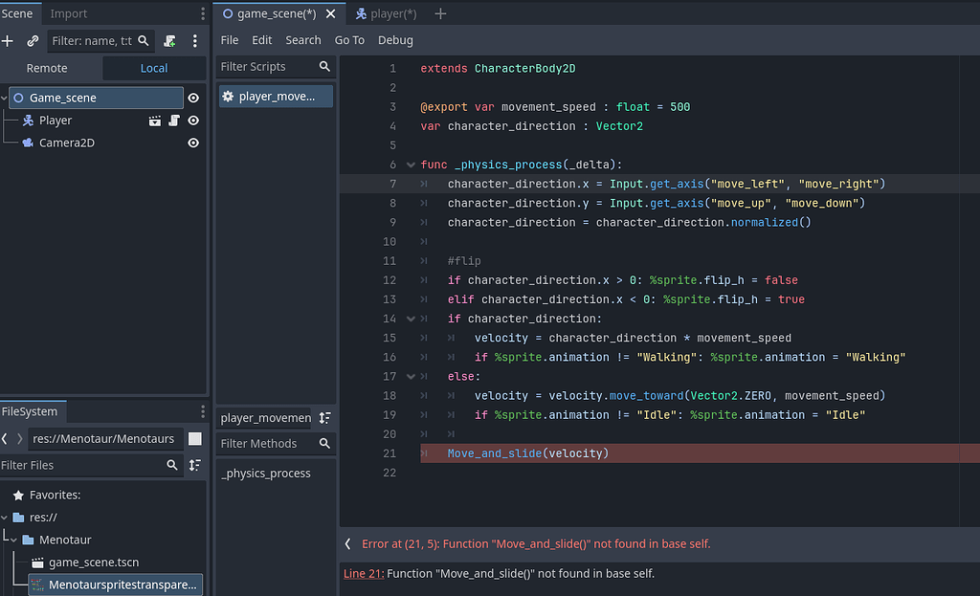Expand the Menotaur folder in FileSystem
980x596 pixels.
click(x=13, y=540)
